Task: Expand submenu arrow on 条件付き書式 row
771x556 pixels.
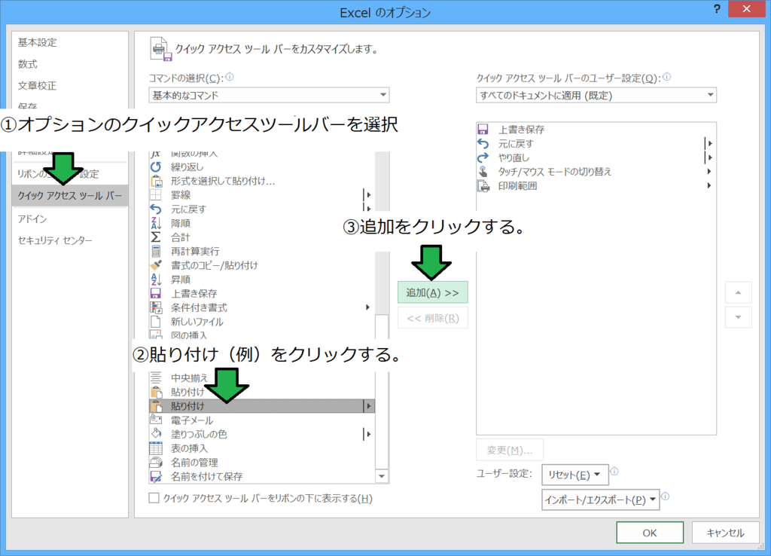Action: pyautogui.click(x=367, y=307)
